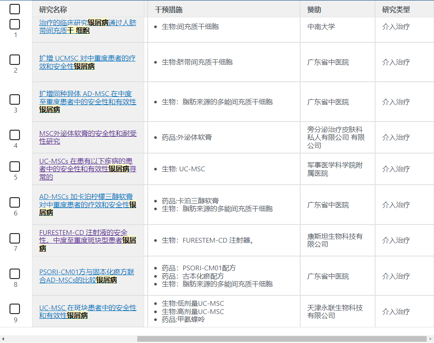Click the horizontal scrollbar thumb at the bottom
The width and height of the screenshot is (434, 343).
(282, 339)
